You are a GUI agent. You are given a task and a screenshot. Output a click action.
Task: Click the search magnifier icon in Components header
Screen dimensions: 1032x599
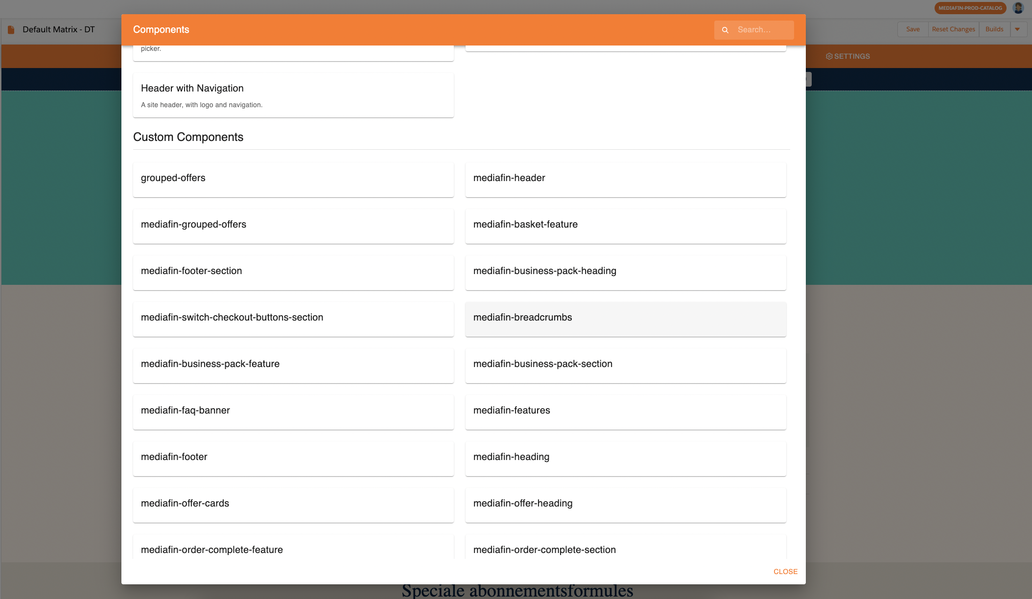point(725,30)
